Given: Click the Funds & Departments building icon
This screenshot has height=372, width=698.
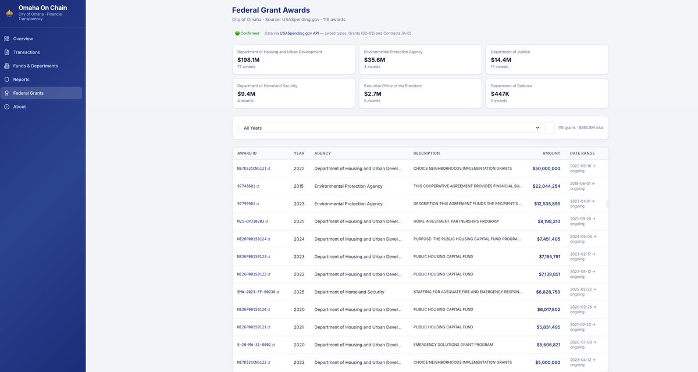Looking at the screenshot, I should 7,66.
